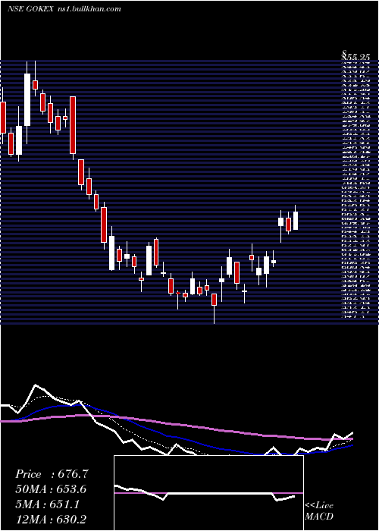Select the '50MA : 653.6' value
Viewport: 379px width, 531px height.
point(51,489)
